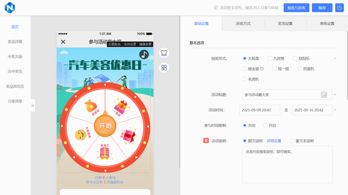Open the activity start date picker
The image size is (348, 195).
260,110
